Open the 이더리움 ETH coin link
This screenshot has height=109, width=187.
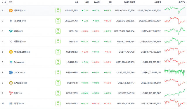pyautogui.click(x=20, y=21)
